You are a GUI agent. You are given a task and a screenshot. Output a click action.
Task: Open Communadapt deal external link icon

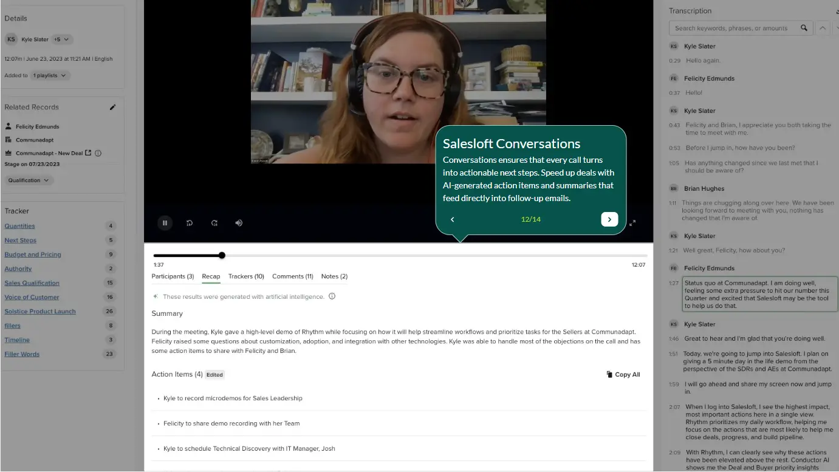pyautogui.click(x=88, y=153)
